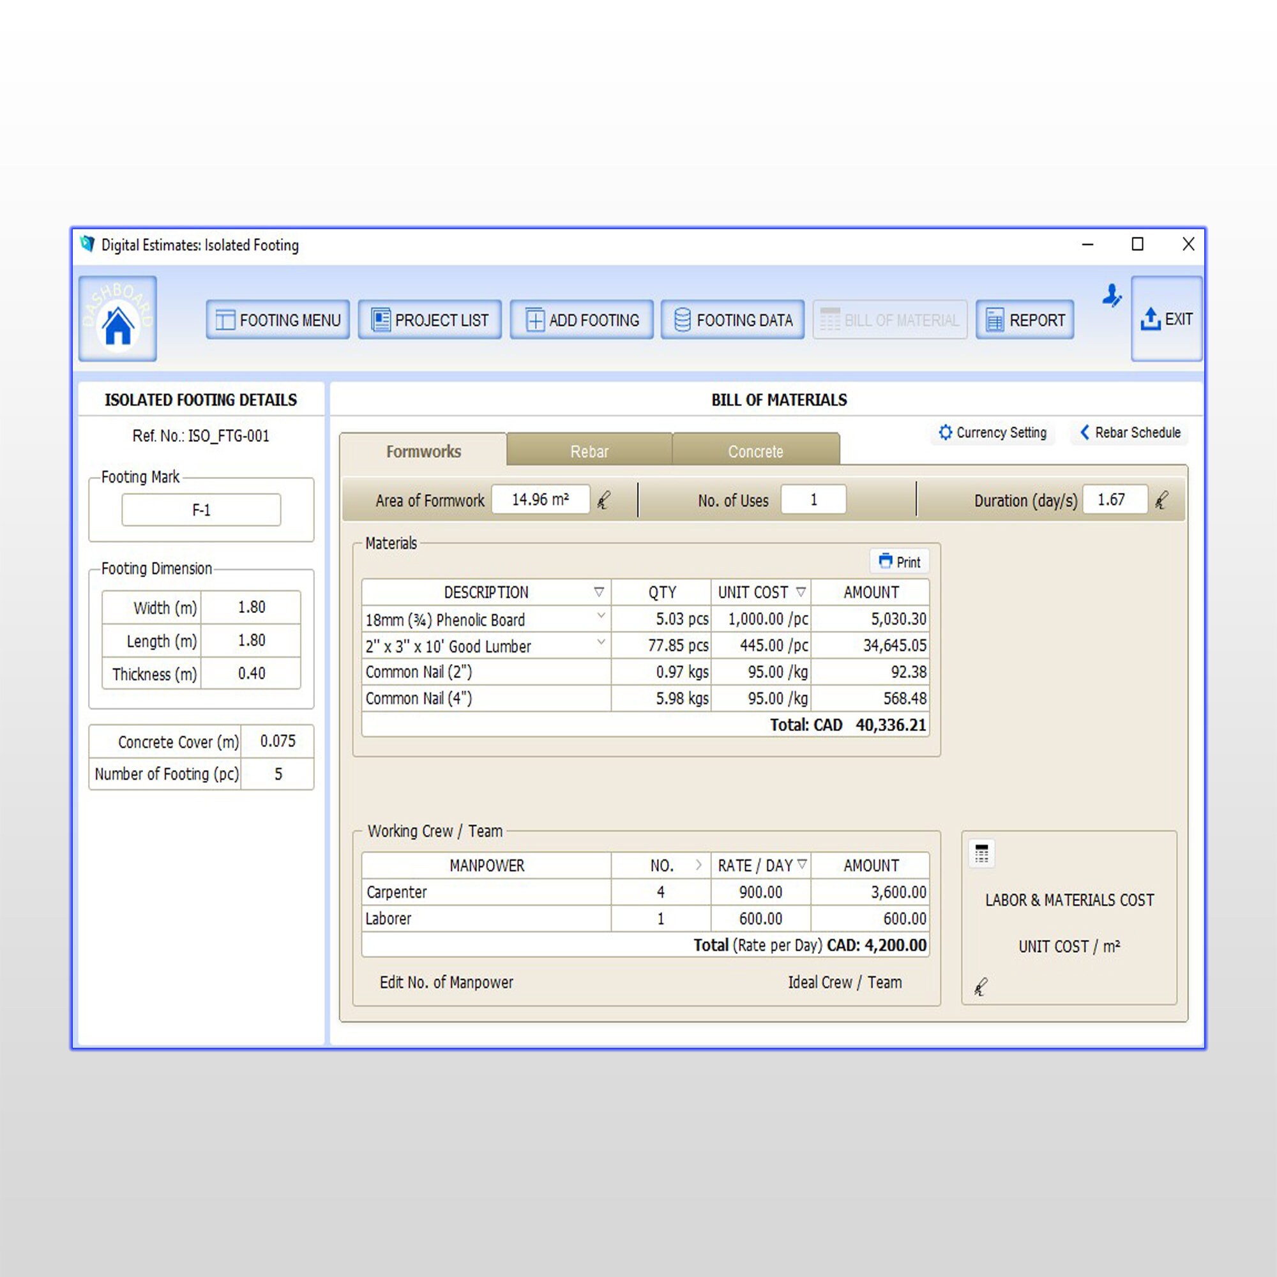Click the pen icon below Unit Cost per m²
The image size is (1277, 1277).
click(x=980, y=988)
